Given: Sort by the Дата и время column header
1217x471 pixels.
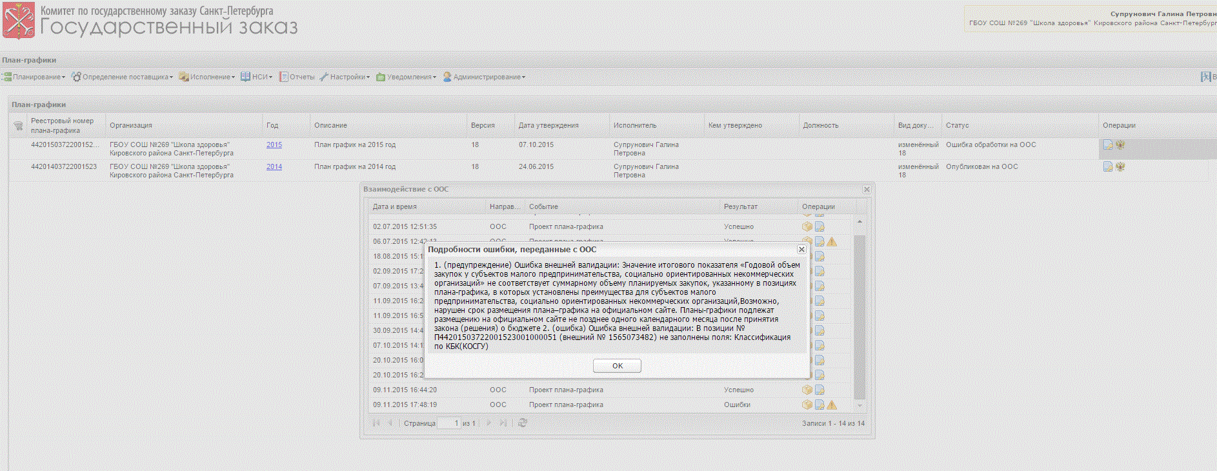Looking at the screenshot, I should click(427, 206).
